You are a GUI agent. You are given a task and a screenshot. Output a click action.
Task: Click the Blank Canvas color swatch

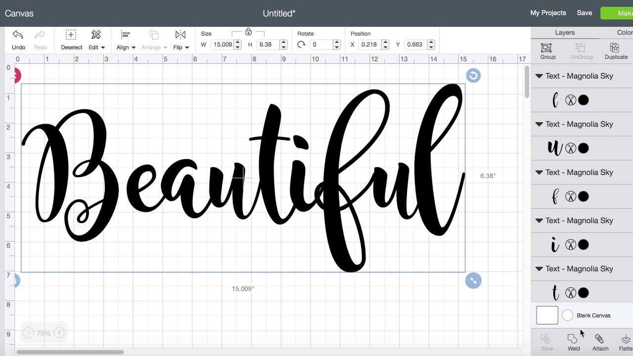click(567, 315)
